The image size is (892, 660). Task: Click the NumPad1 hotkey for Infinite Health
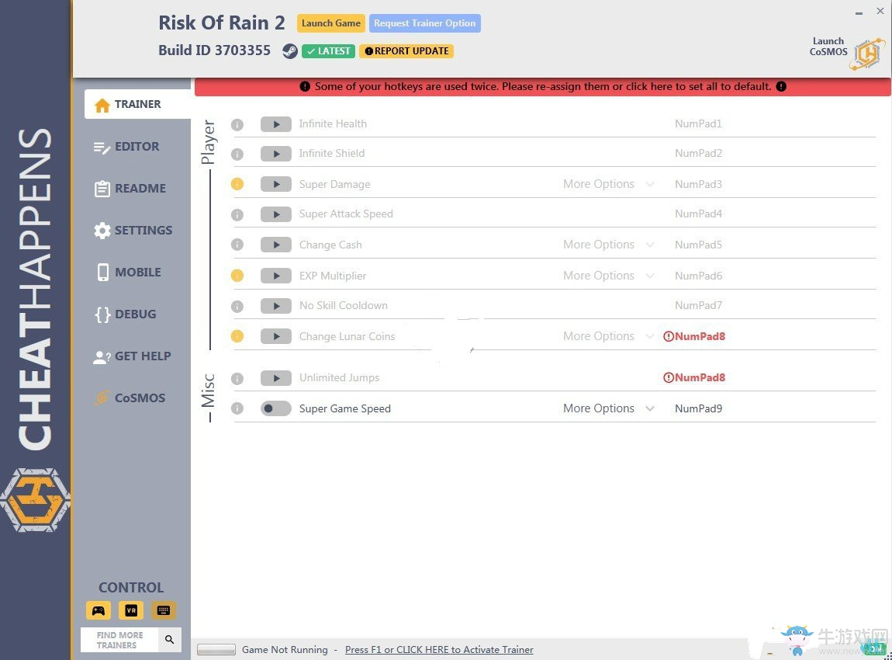[698, 124]
